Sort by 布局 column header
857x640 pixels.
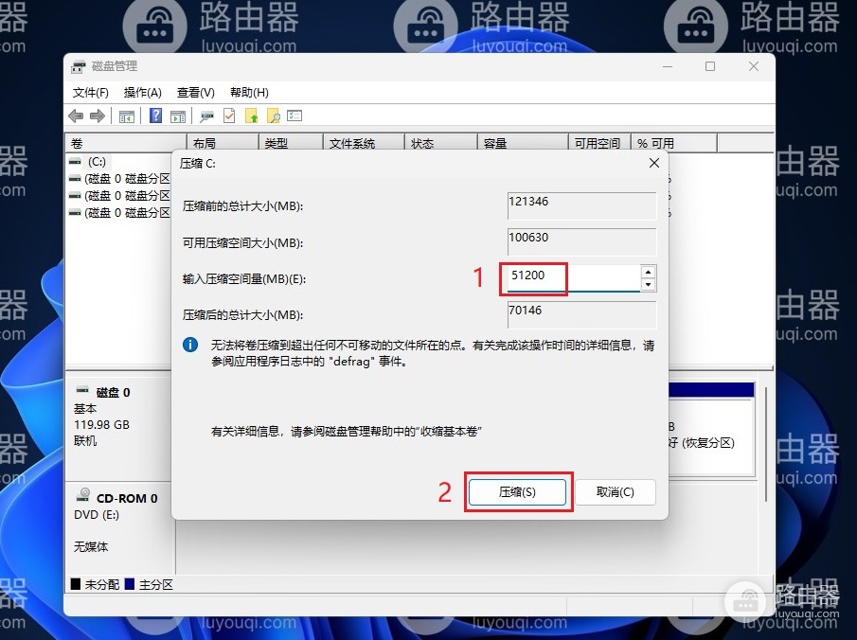pyautogui.click(x=223, y=143)
